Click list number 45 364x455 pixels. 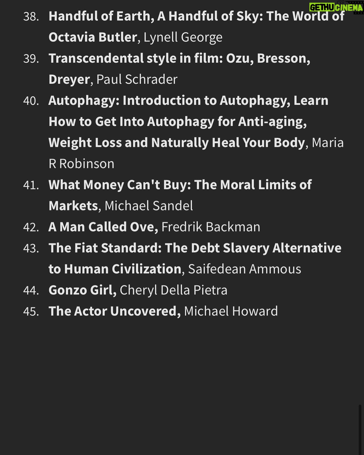pos(31,311)
